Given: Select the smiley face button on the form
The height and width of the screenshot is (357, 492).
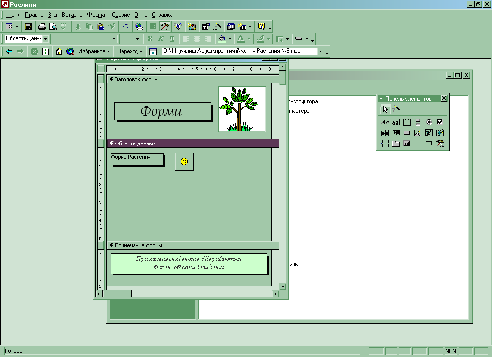Looking at the screenshot, I should (x=184, y=161).
